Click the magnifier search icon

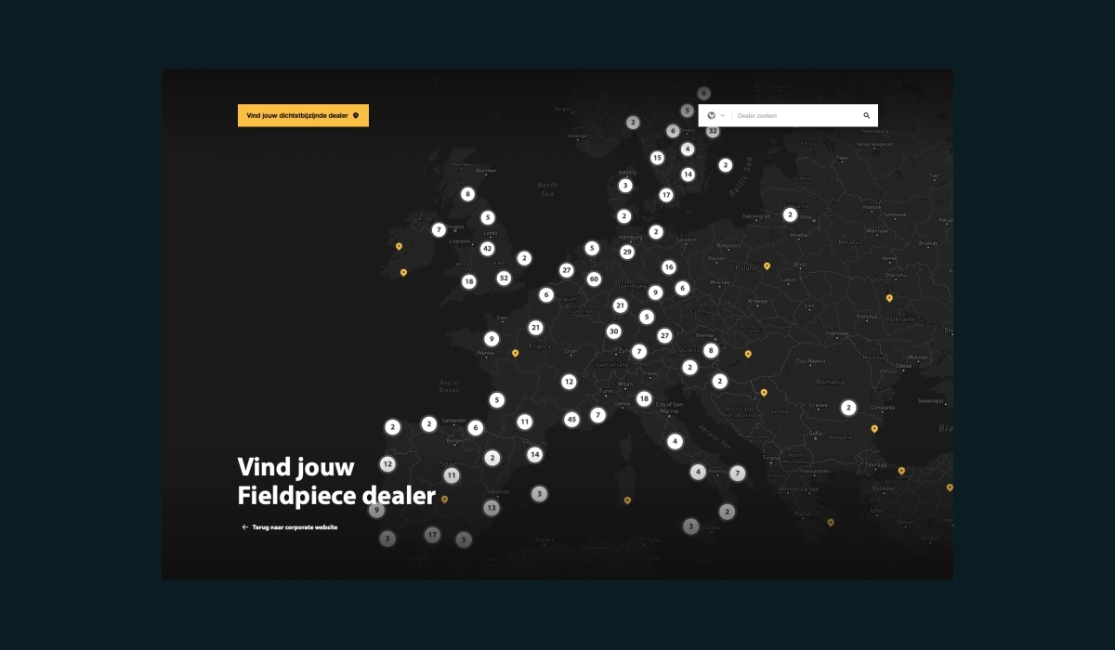pyautogui.click(x=867, y=116)
